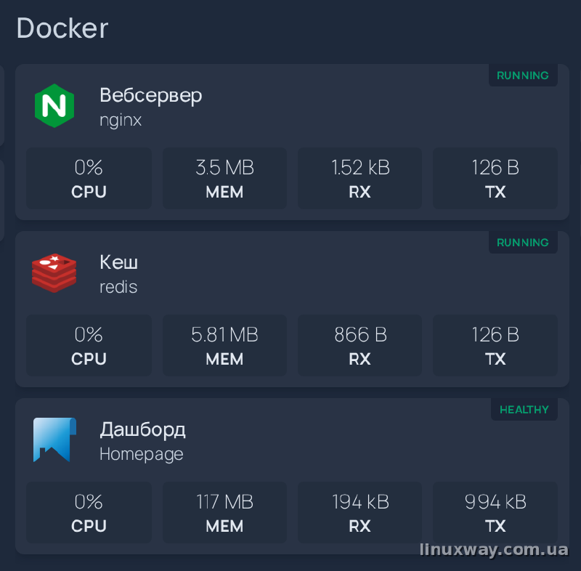Click the 866 B RX stat block
The width and height of the screenshot is (581, 571).
359,345
